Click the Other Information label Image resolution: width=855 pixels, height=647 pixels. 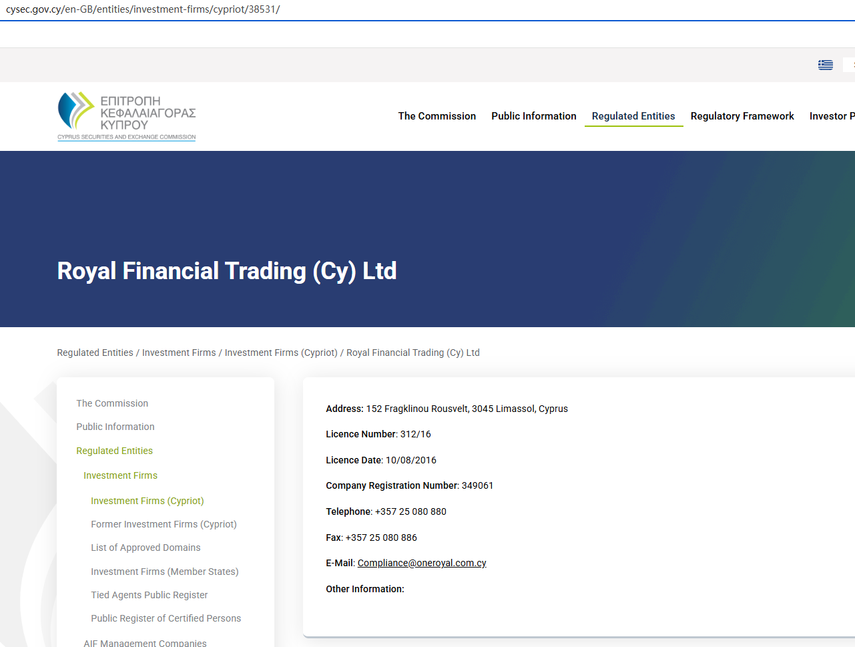pyautogui.click(x=365, y=589)
